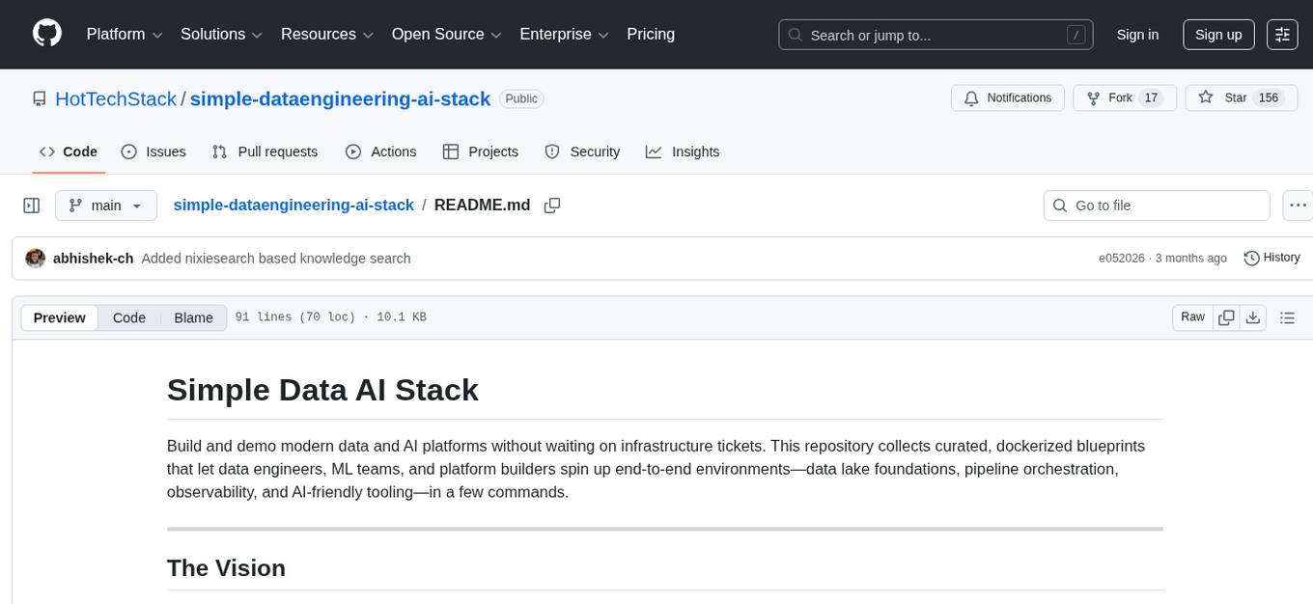Click the Go to file search field

point(1156,205)
